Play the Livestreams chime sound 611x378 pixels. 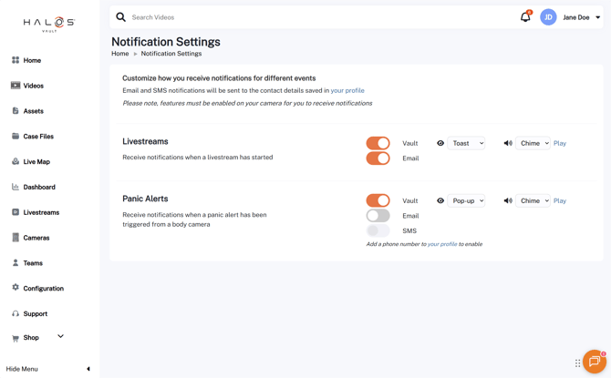point(560,143)
